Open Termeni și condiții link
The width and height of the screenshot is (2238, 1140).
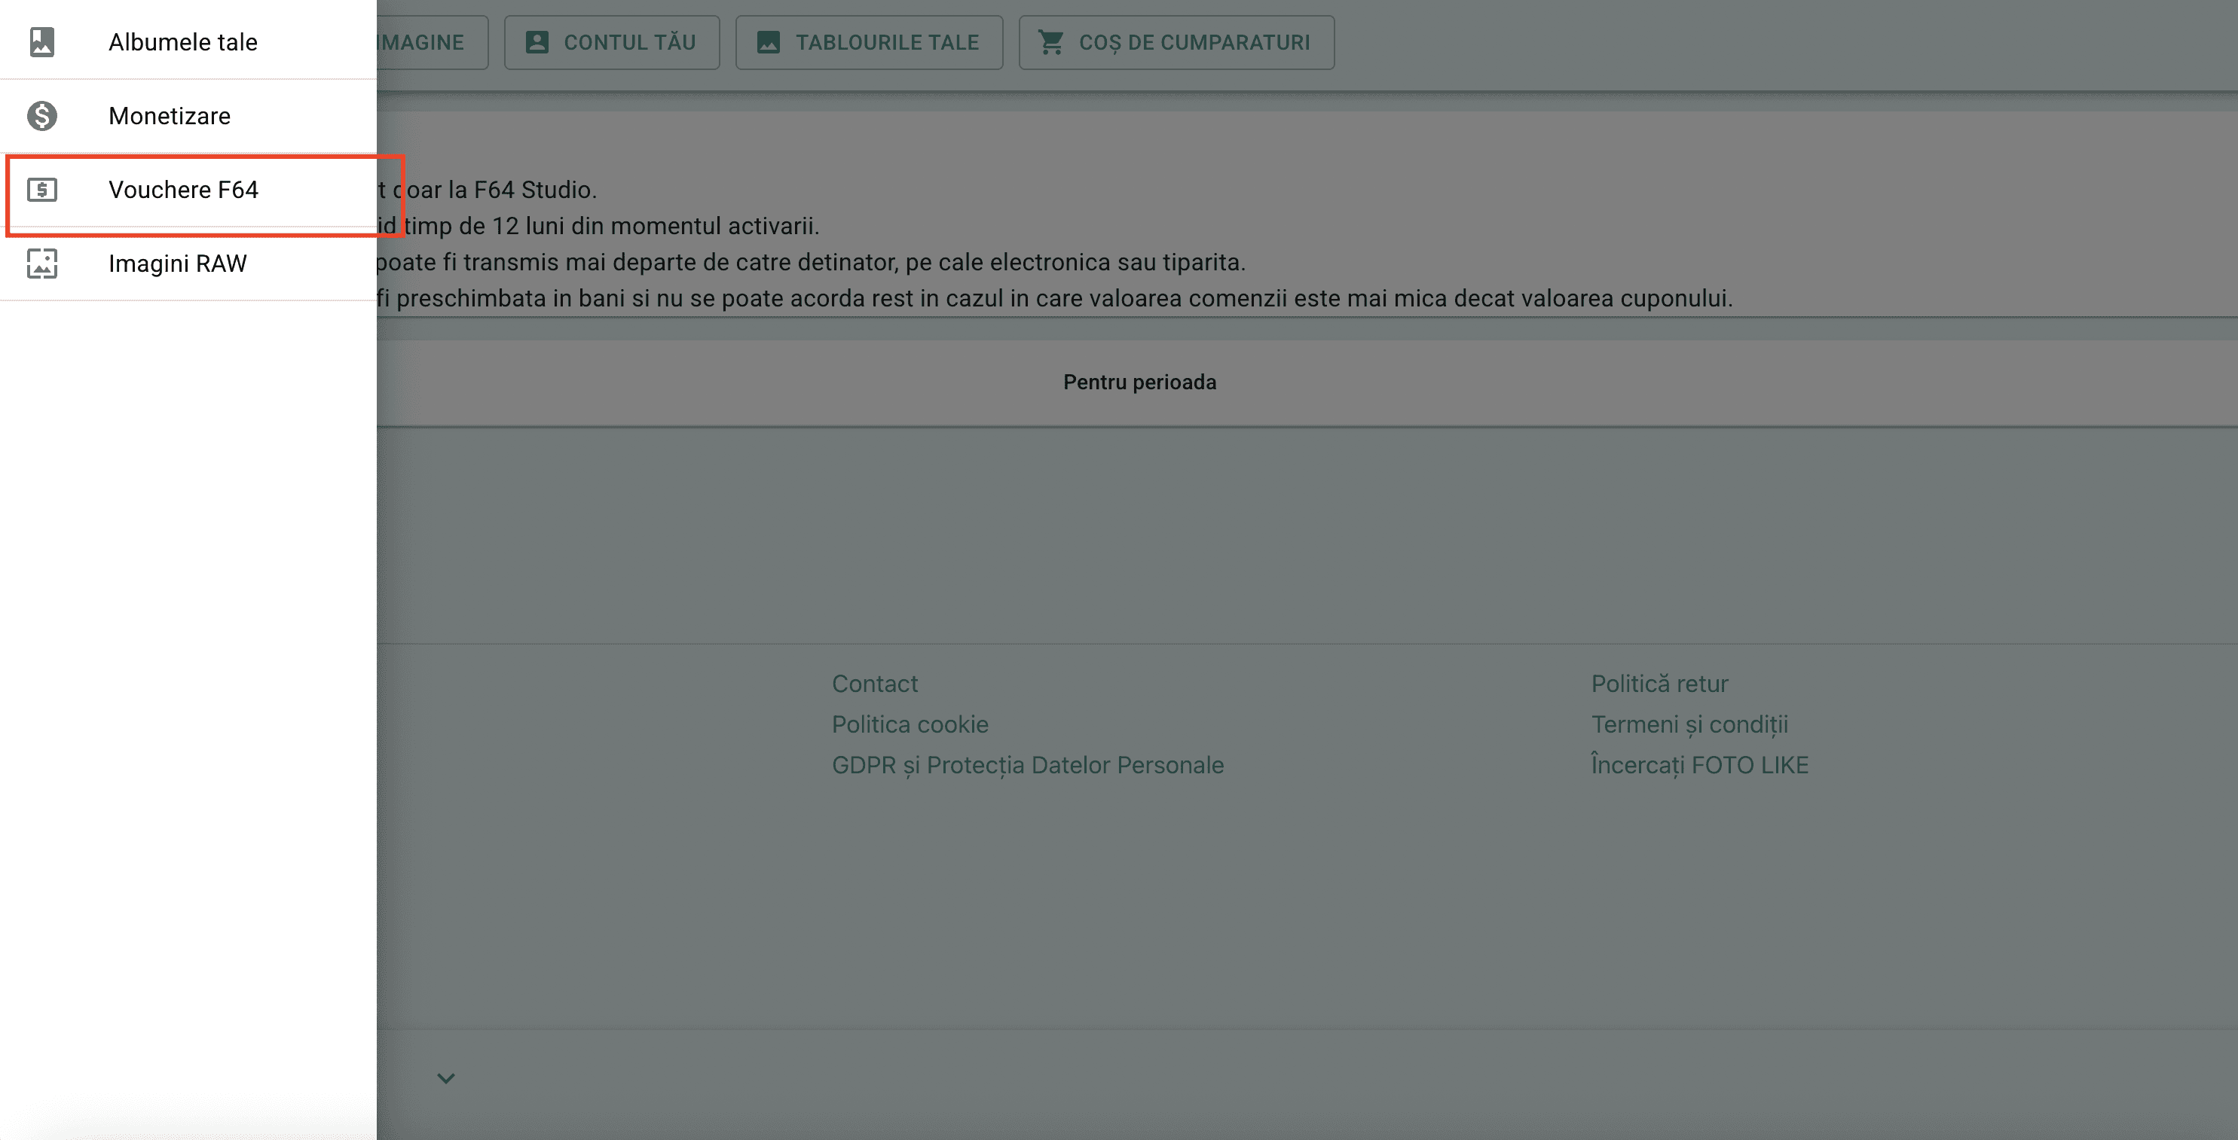pyautogui.click(x=1689, y=725)
